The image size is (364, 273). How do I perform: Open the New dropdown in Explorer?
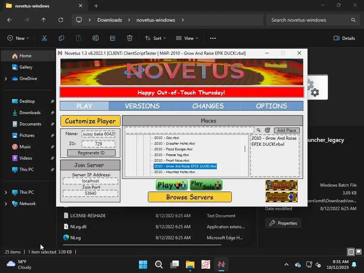tap(18, 38)
